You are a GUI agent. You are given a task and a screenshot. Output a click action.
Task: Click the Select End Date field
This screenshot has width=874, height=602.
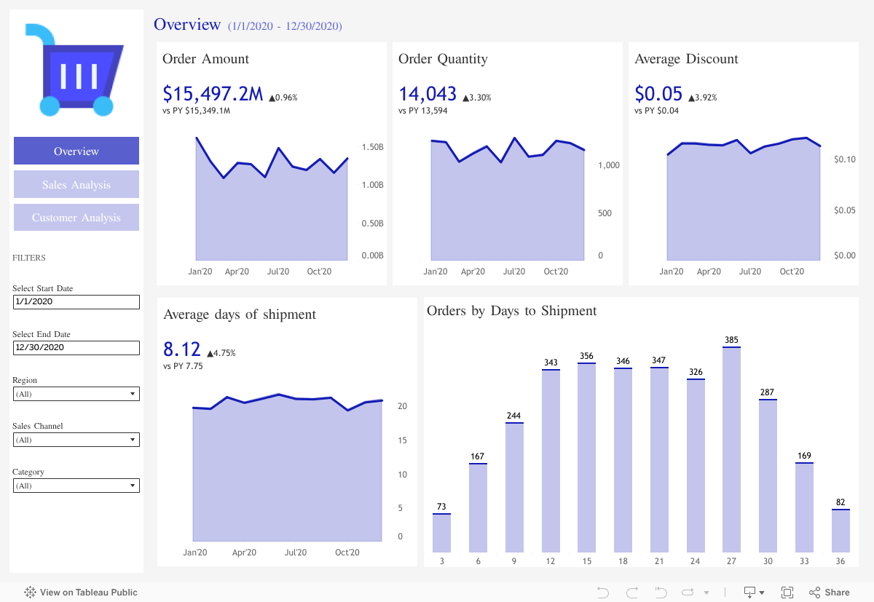click(x=76, y=347)
